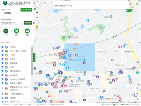Screen dimensions: 141x106
Task: Click the minus at scale bar end
Action: point(65,105)
